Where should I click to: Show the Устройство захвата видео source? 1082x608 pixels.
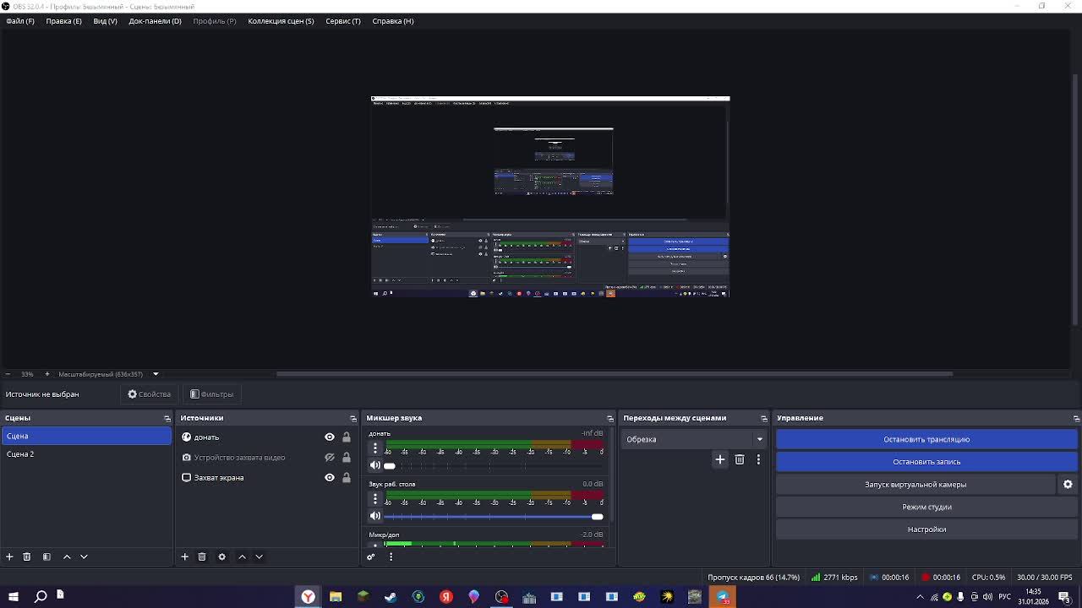[330, 458]
